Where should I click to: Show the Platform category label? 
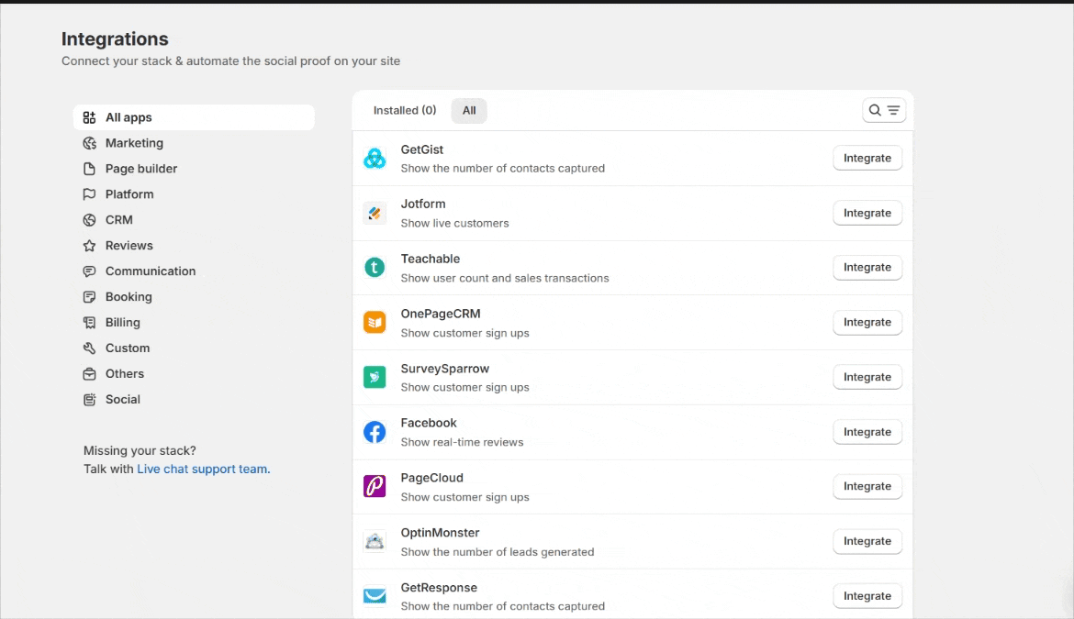pyautogui.click(x=129, y=194)
